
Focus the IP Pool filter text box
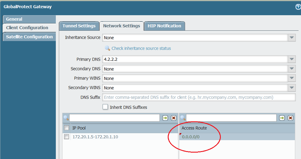114,118
